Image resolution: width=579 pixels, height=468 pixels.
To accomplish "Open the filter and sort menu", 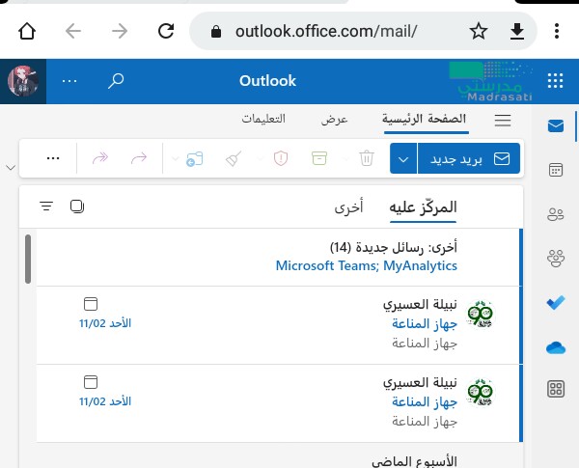I will click(46, 206).
